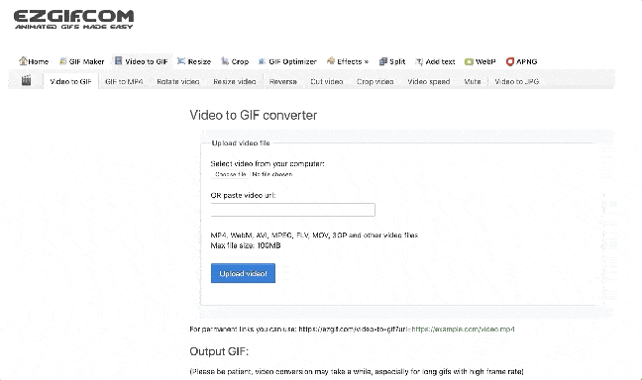The image size is (642, 380).
Task: Click the Upload video! button
Action: click(243, 273)
